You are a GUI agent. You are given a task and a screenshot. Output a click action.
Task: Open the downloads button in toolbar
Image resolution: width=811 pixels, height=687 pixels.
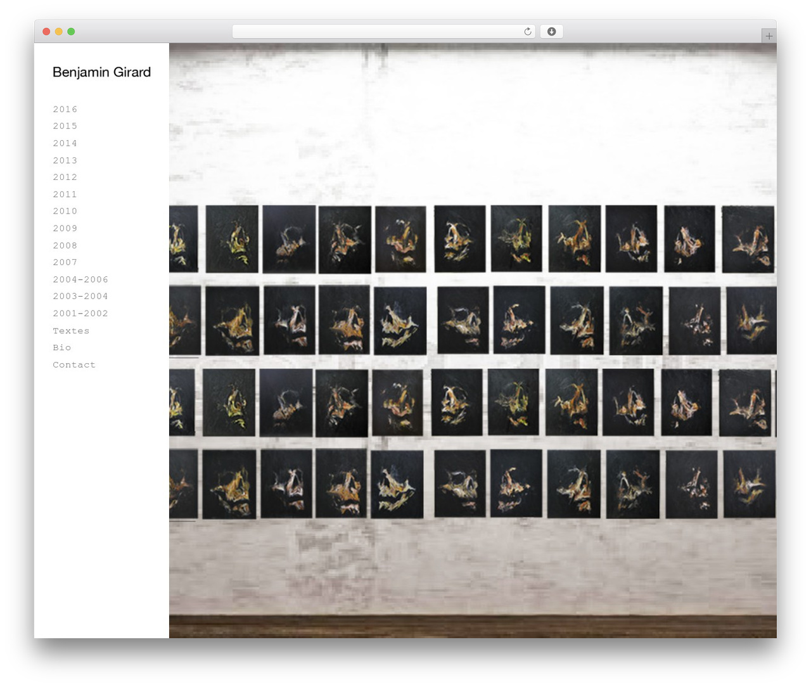click(x=551, y=32)
